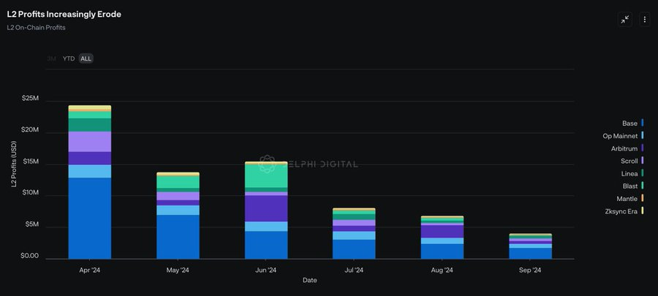Click the Mantle legend entry
The height and width of the screenshot is (296, 658).
[x=630, y=199]
